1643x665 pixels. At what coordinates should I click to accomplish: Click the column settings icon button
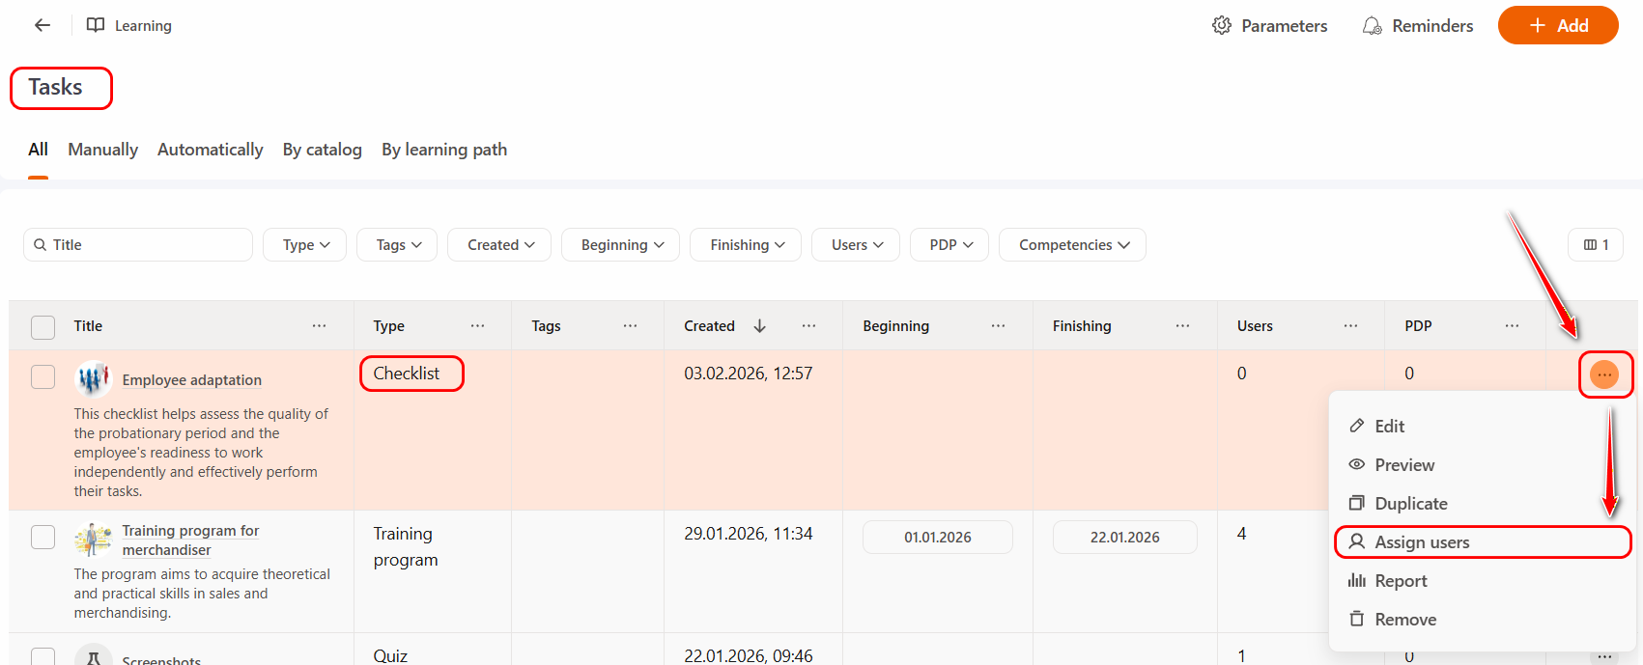[1595, 245]
